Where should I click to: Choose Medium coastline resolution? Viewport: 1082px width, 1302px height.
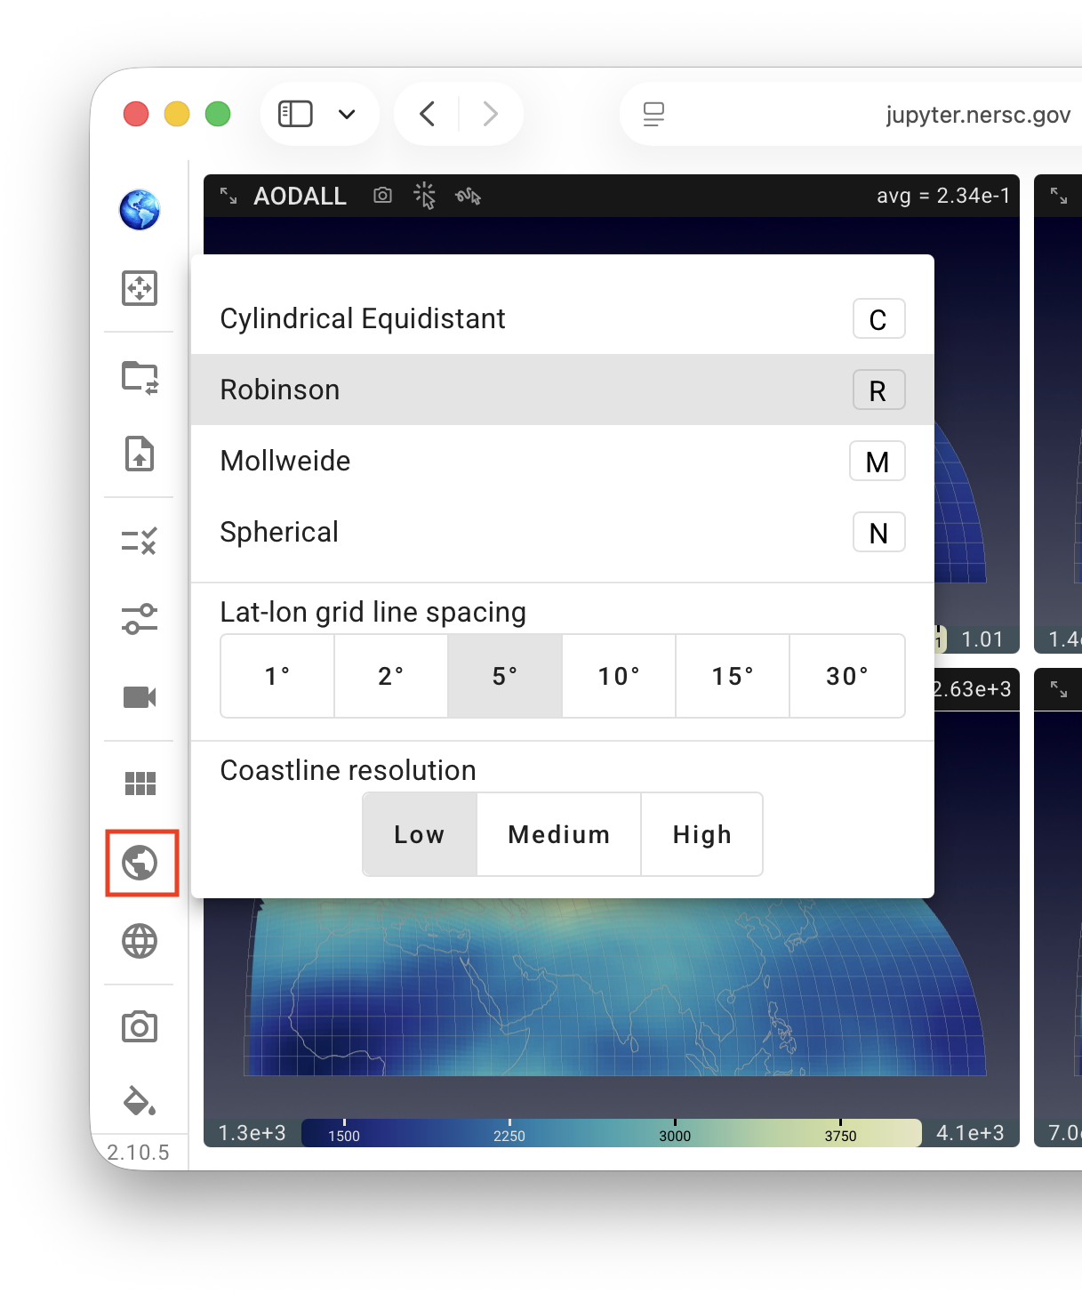tap(559, 834)
